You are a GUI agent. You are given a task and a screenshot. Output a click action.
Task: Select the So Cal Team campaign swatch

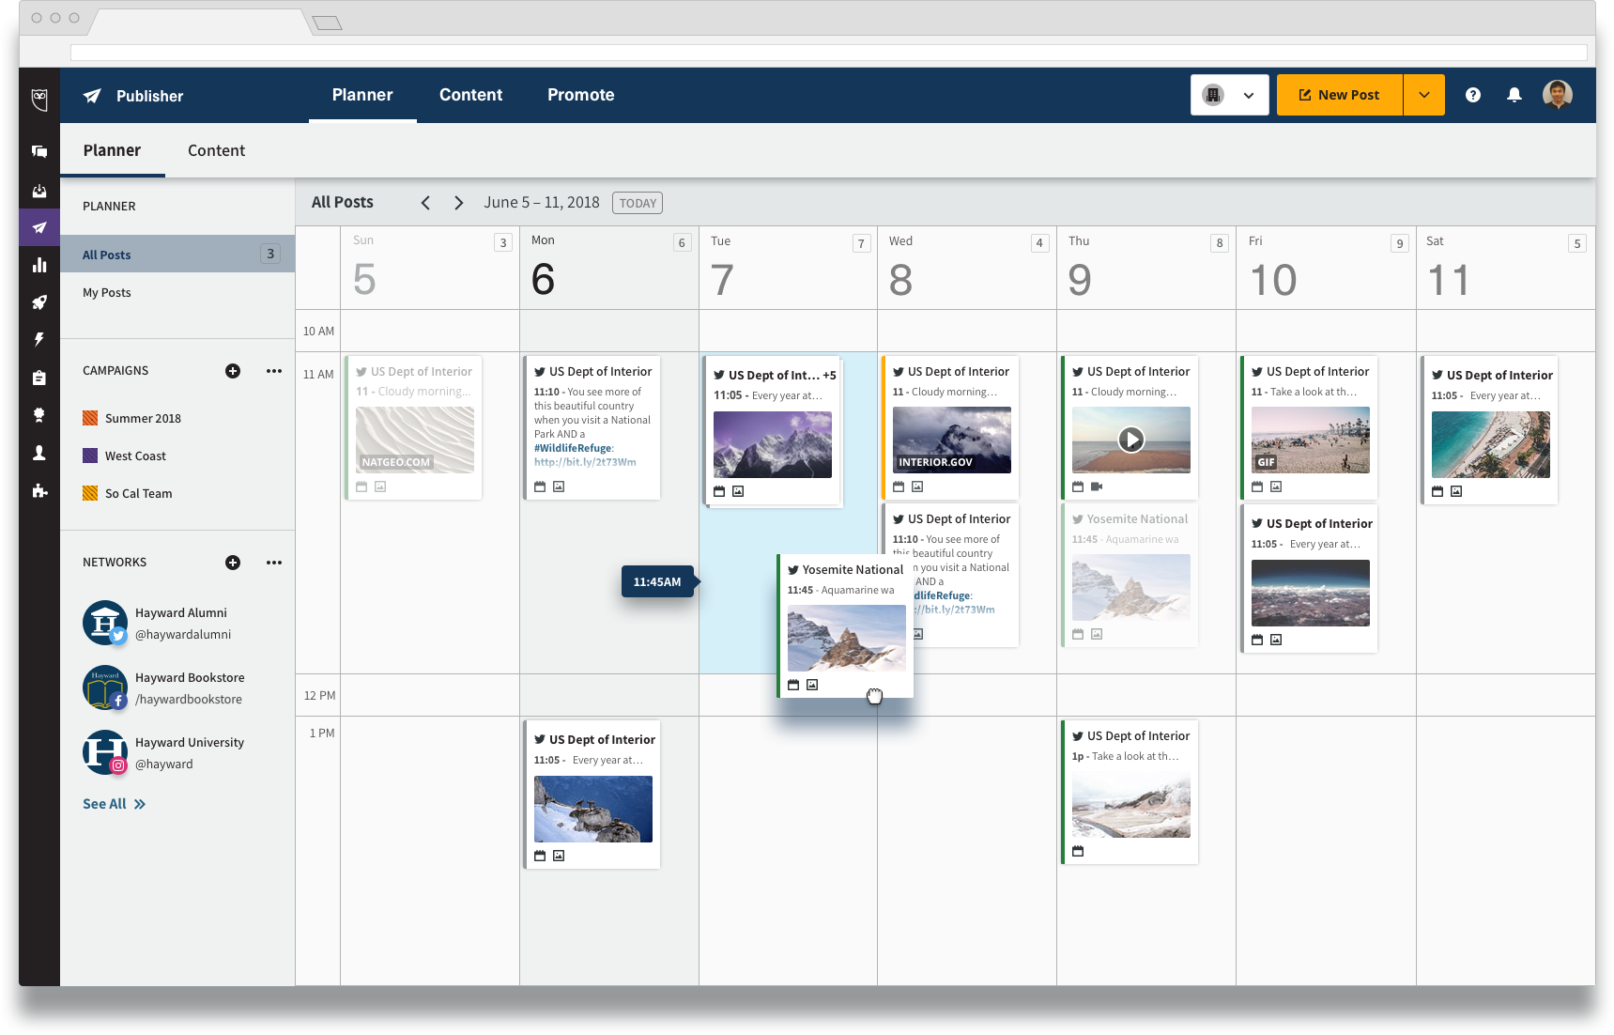click(x=90, y=493)
